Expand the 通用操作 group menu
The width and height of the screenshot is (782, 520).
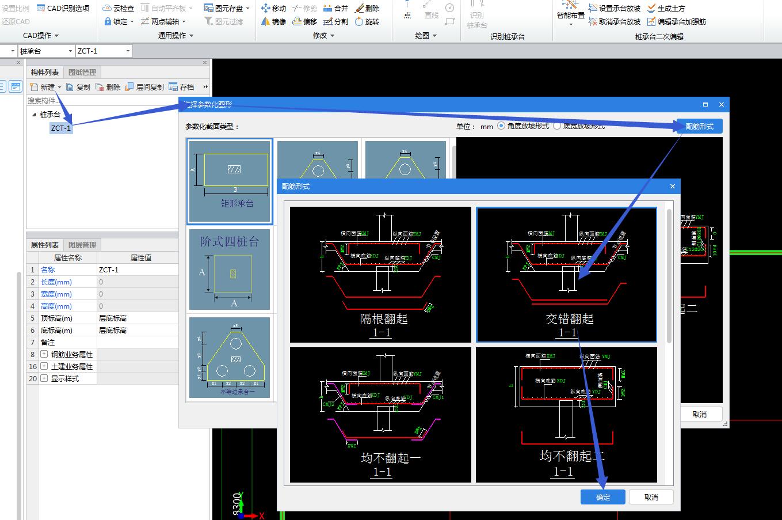[176, 36]
